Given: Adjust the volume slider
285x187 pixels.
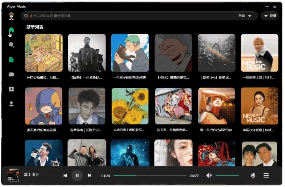Looking at the screenshot, I should (x=227, y=175).
